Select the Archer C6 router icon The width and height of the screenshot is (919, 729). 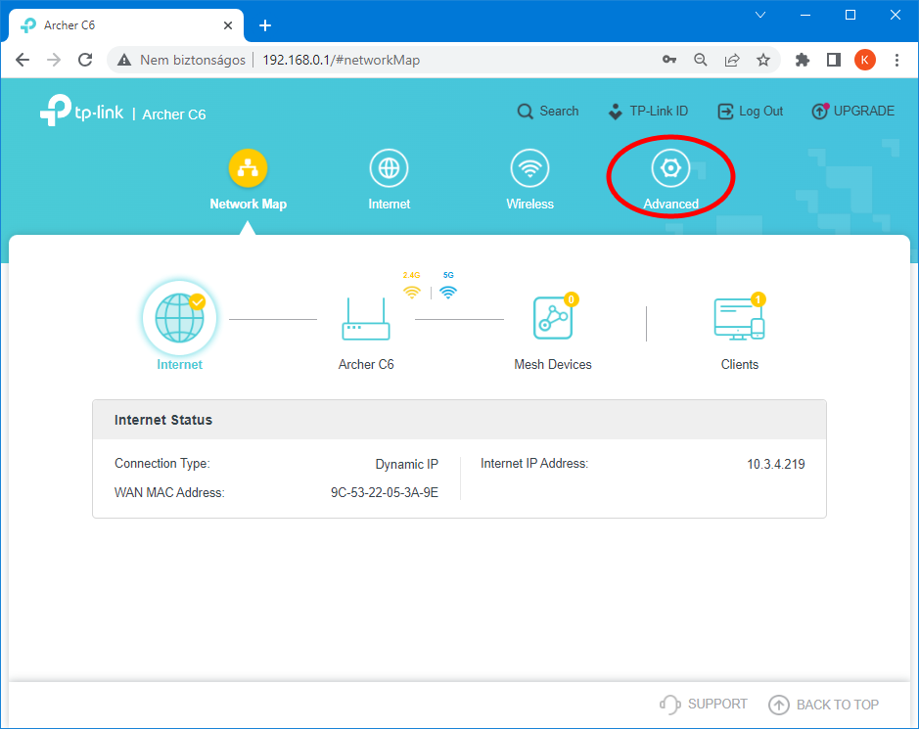(x=366, y=319)
